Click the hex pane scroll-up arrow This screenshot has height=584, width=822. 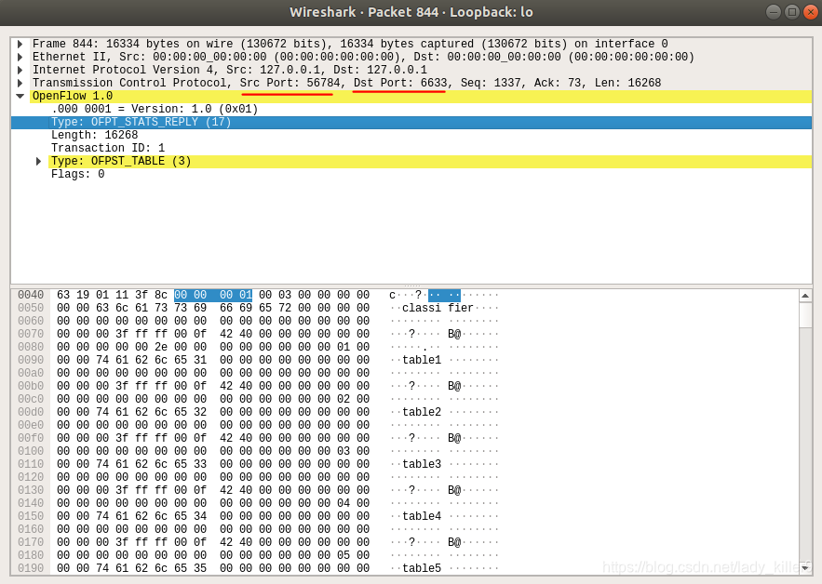pos(805,296)
